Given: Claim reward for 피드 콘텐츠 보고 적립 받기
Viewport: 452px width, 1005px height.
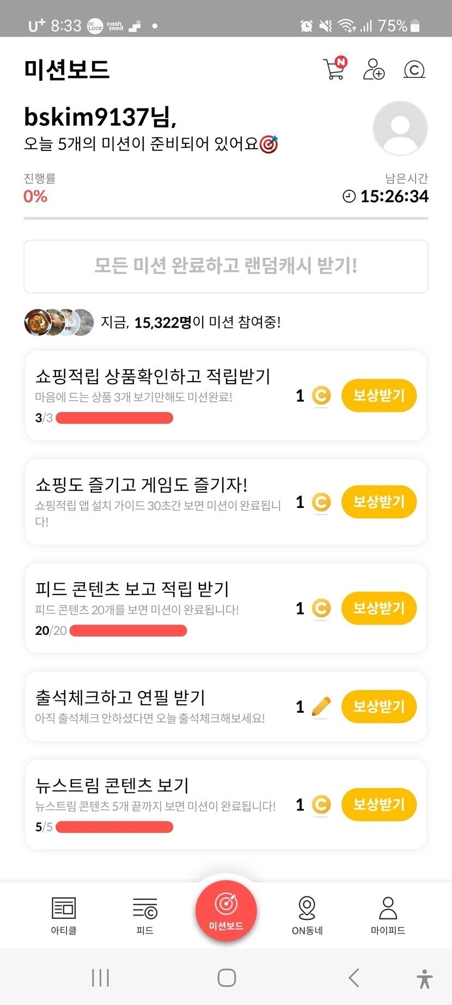Looking at the screenshot, I should (379, 608).
